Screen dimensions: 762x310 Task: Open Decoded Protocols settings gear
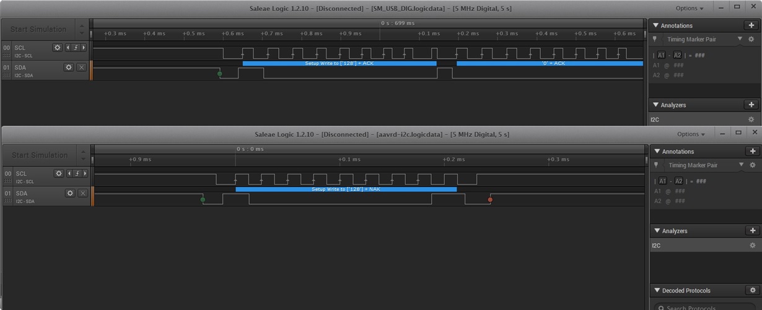[x=752, y=290]
